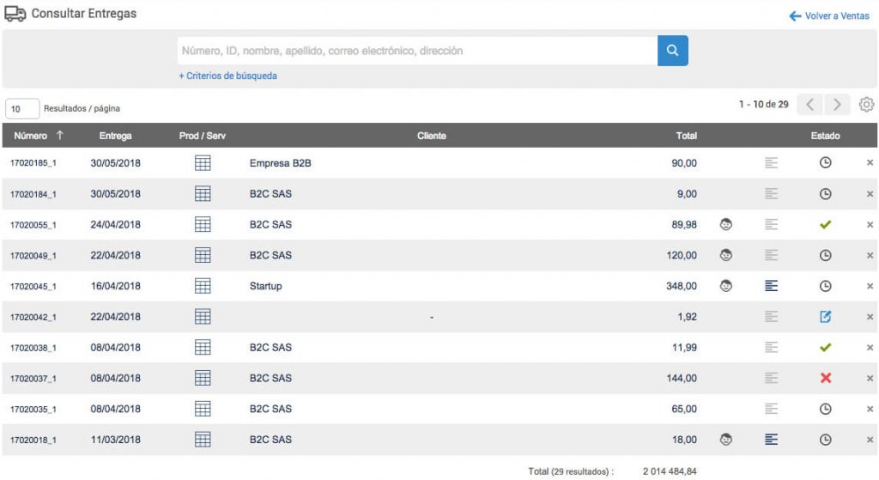Sort by Entrega column header
Viewport: 879px width, 480px height.
[116, 136]
